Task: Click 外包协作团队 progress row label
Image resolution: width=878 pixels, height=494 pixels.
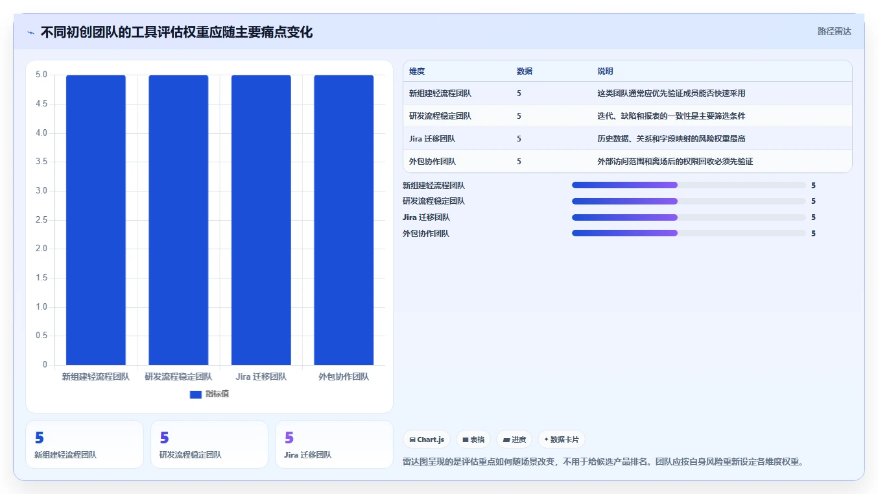Action: (x=426, y=233)
